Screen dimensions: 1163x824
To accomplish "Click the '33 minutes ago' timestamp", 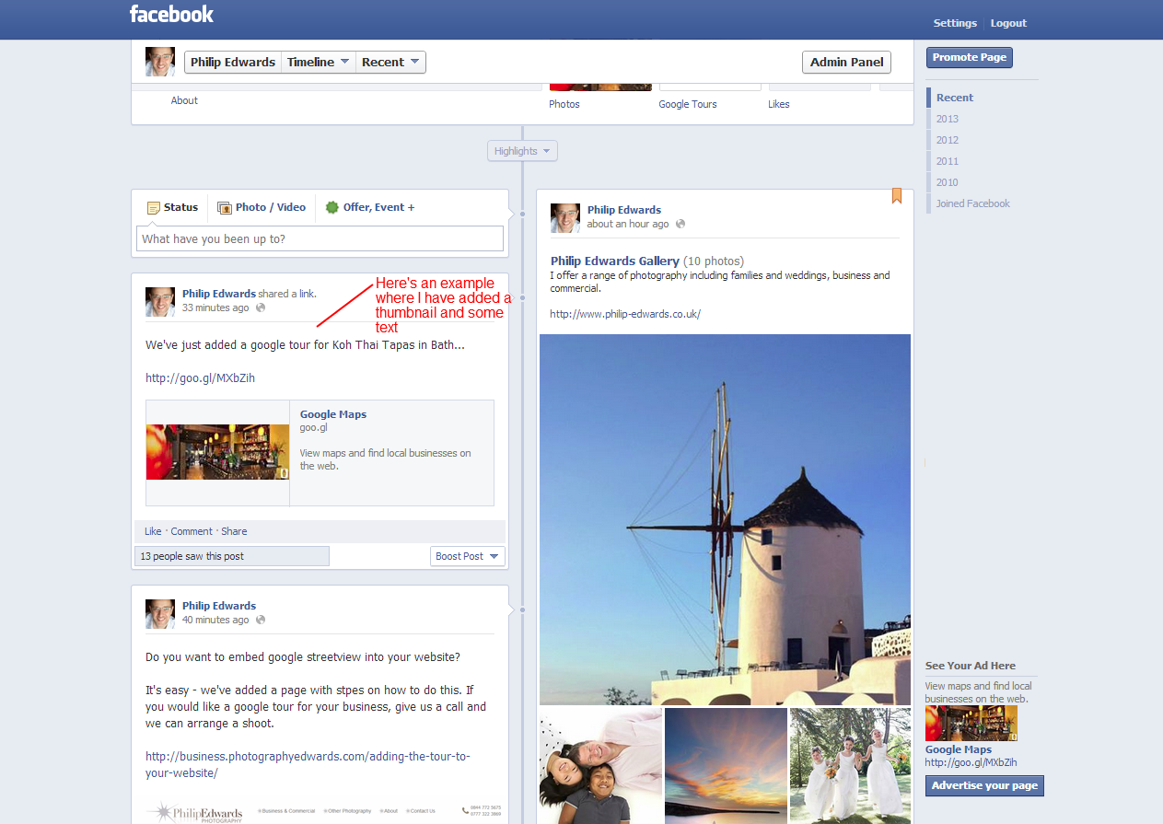I will (x=215, y=308).
